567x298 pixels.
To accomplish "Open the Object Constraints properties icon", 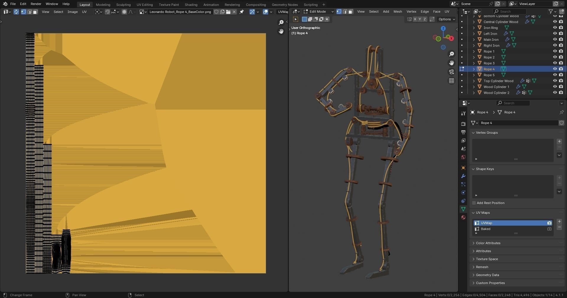I will click(x=463, y=201).
